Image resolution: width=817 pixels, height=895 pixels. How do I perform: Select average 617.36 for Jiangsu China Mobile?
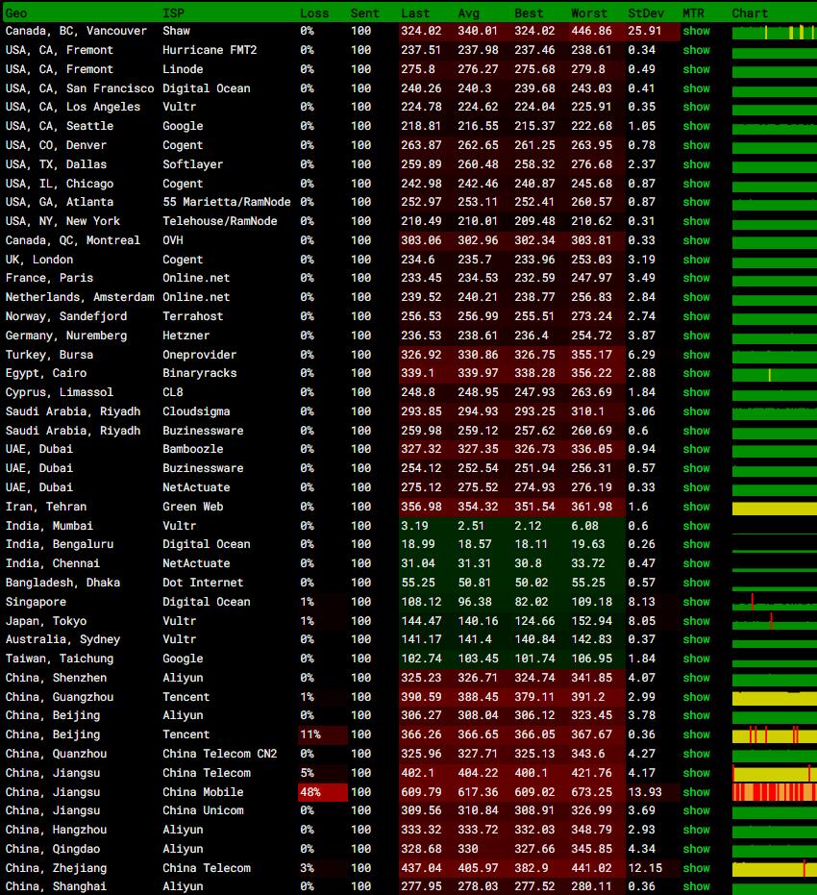[478, 792]
